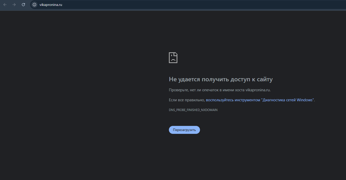Screen dimensions: 346x180
Task: Click the word "Windows" at the link's end
Action: (305, 100)
